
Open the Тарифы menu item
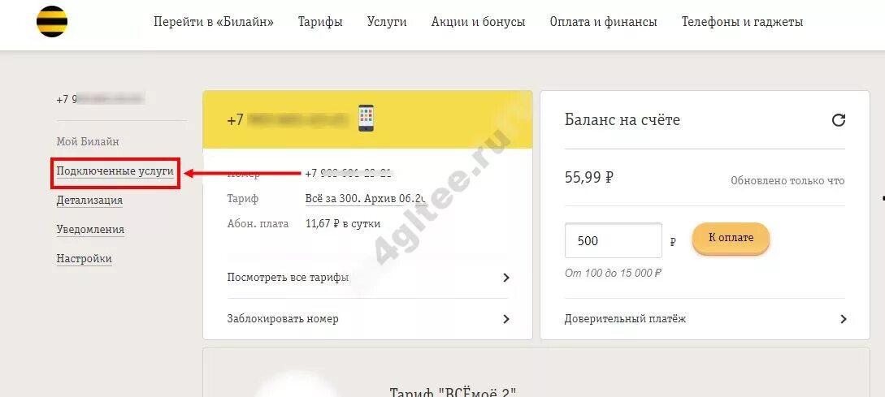click(x=320, y=22)
